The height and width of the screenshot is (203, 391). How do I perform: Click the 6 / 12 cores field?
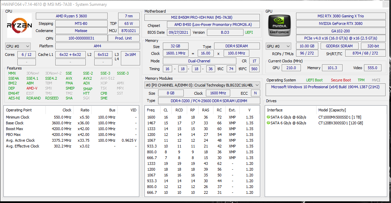point(26,54)
